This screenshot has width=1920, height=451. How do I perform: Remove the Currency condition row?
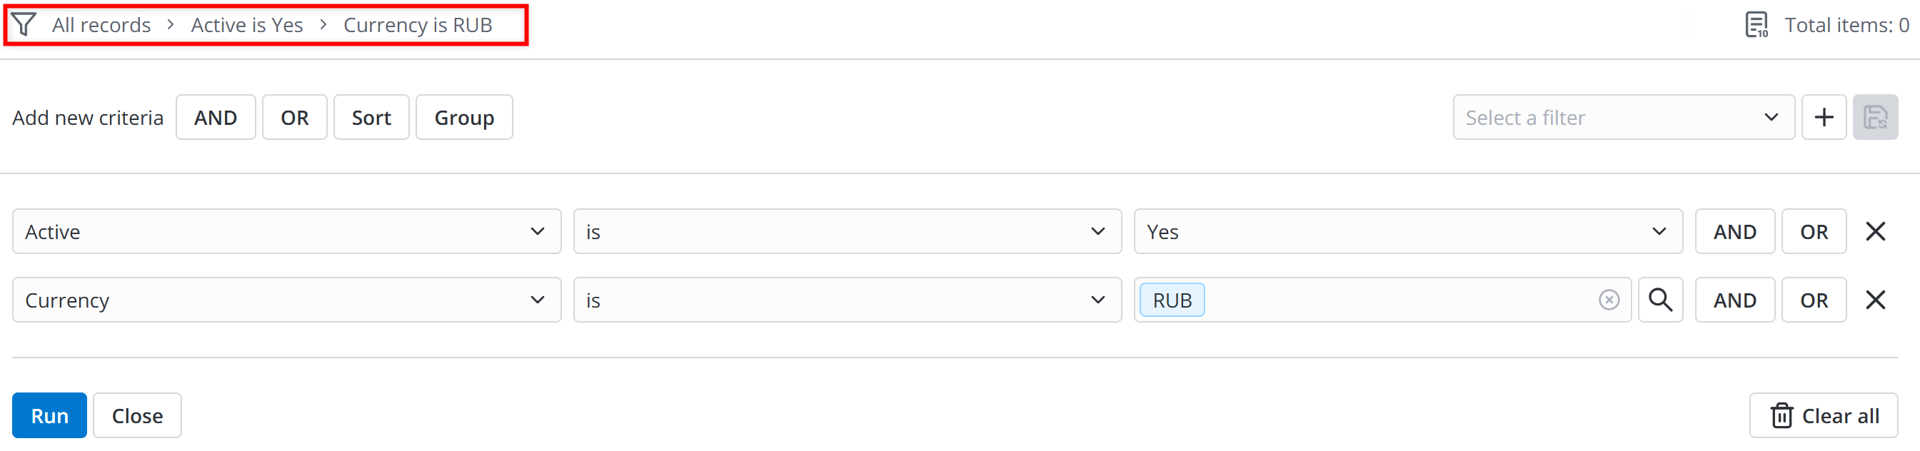pyautogui.click(x=1874, y=300)
